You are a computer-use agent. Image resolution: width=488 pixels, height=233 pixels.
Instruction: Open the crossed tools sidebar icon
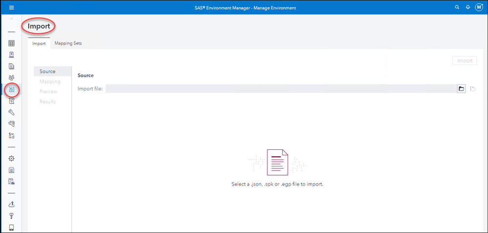(12, 124)
